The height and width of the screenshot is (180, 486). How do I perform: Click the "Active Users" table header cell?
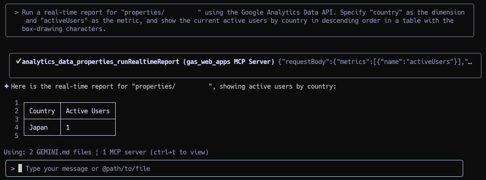click(x=88, y=111)
